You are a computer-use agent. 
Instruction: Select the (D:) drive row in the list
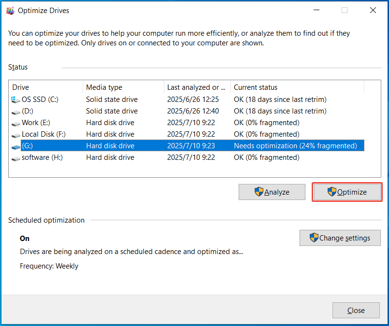tap(145, 111)
